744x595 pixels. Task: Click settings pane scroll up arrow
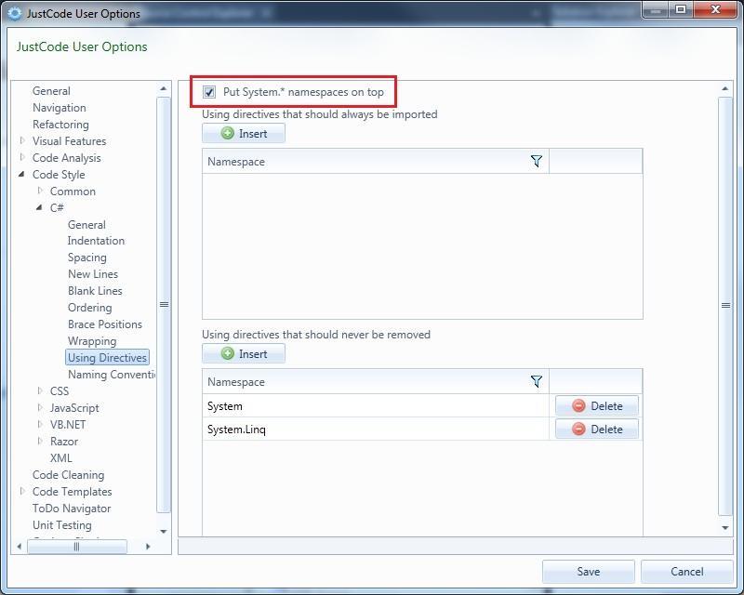point(725,88)
